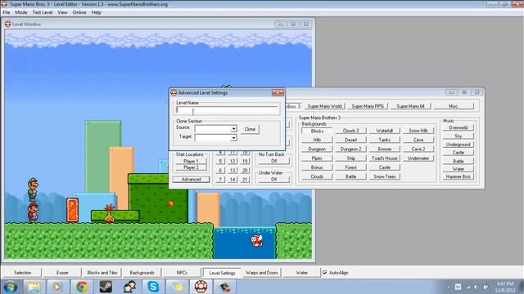
Task: Click the Windows Start button
Action: [11, 287]
